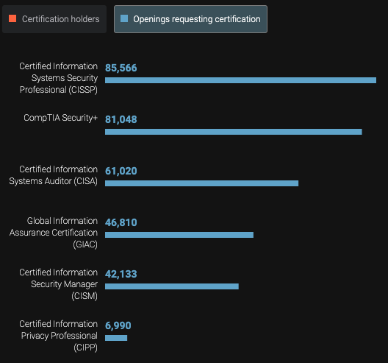Screen dimensions: 388x363
Task: Click the CISA bar in chart
Action: (201, 183)
